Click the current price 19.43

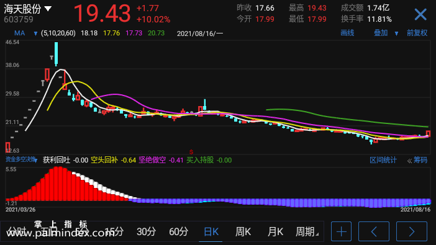[x=102, y=14]
